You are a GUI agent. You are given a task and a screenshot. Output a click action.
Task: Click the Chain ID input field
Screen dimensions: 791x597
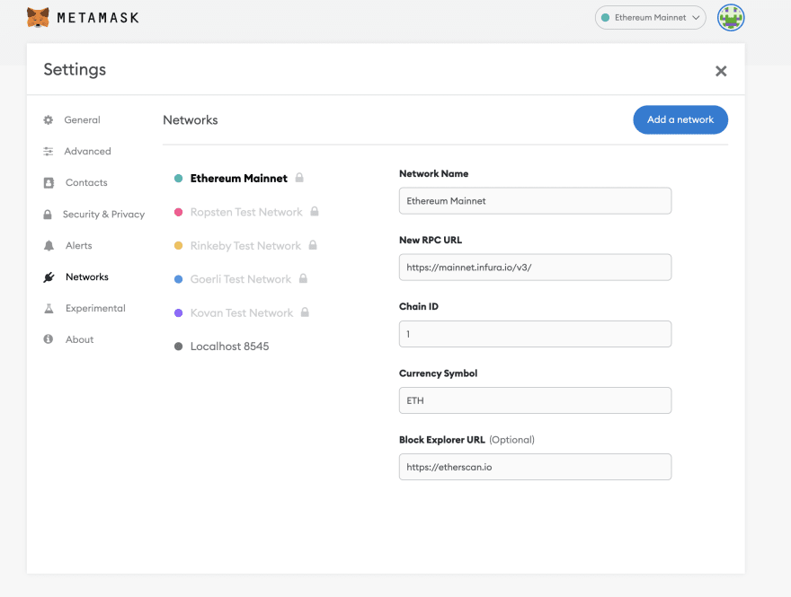pyautogui.click(x=535, y=334)
